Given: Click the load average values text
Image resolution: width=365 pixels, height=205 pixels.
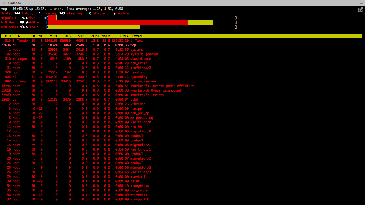Looking at the screenshot, I should point(108,9).
